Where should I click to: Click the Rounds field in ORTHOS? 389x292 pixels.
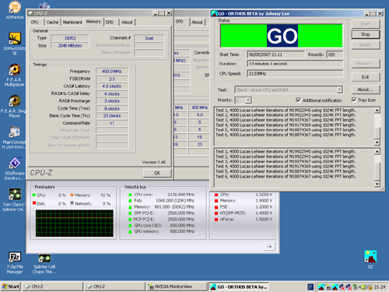tap(335, 55)
